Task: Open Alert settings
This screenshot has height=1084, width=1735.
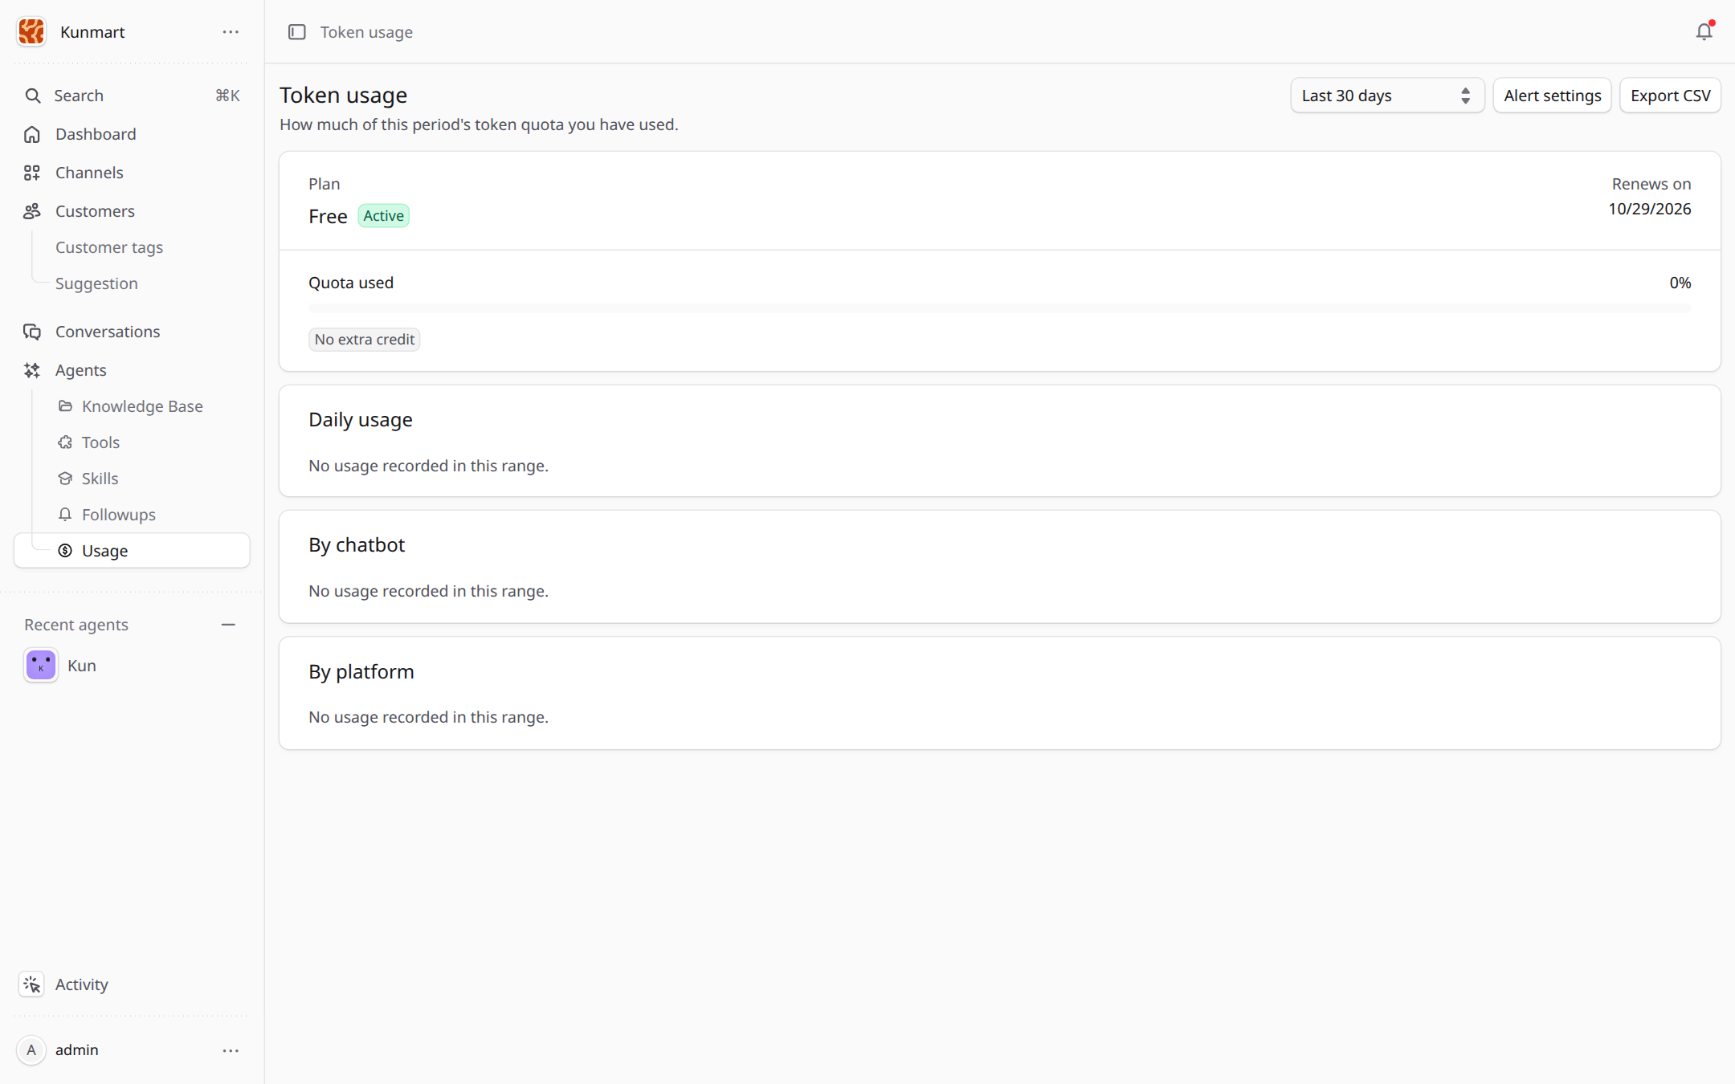Action: click(x=1552, y=96)
